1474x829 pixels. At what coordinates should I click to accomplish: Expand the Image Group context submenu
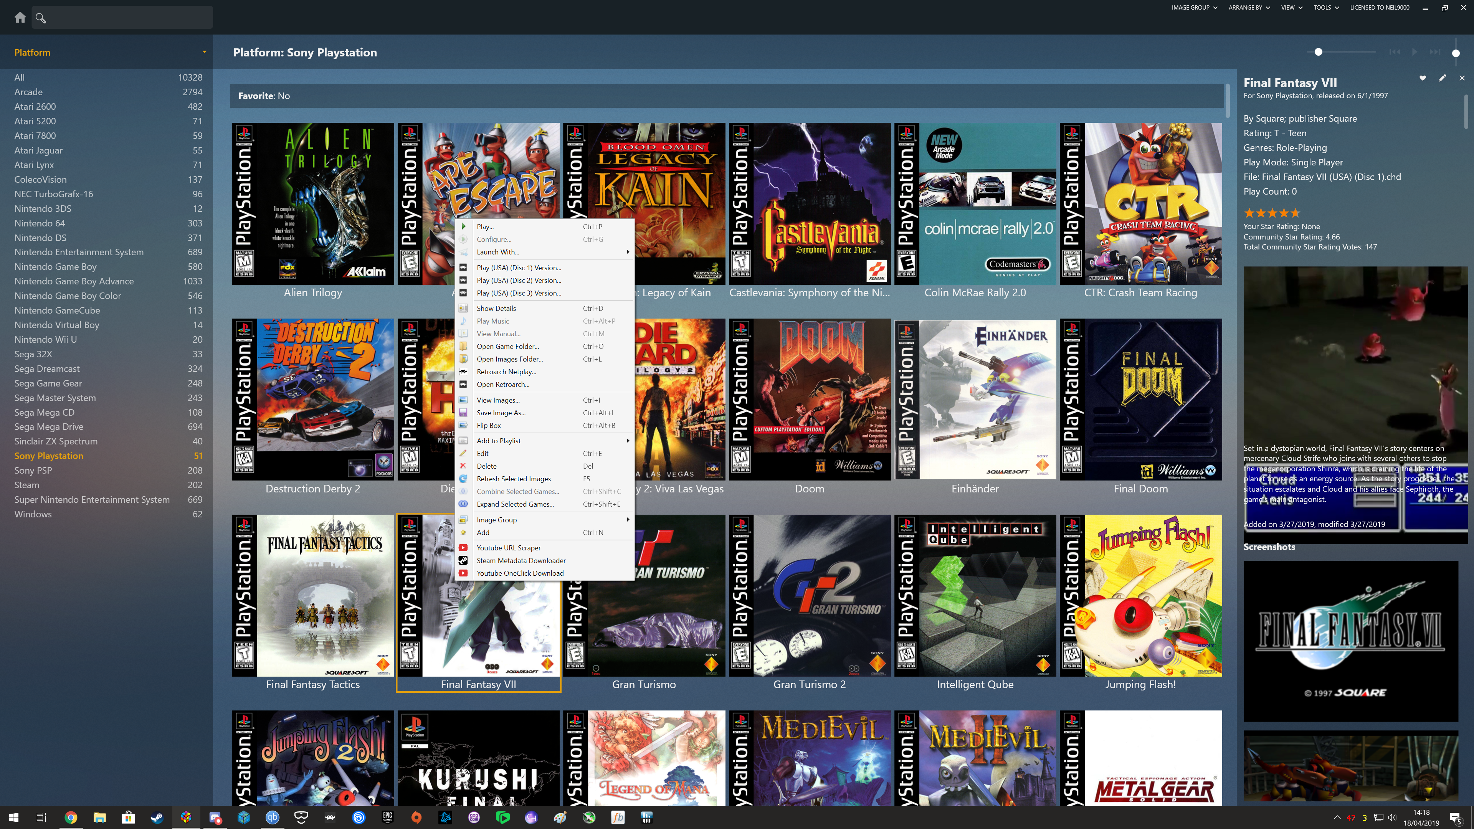[545, 520]
